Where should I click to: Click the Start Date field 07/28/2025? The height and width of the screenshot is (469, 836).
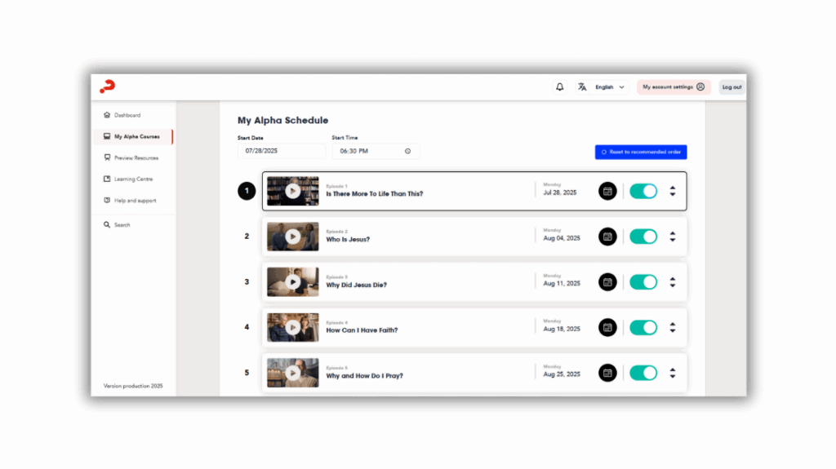click(x=282, y=151)
